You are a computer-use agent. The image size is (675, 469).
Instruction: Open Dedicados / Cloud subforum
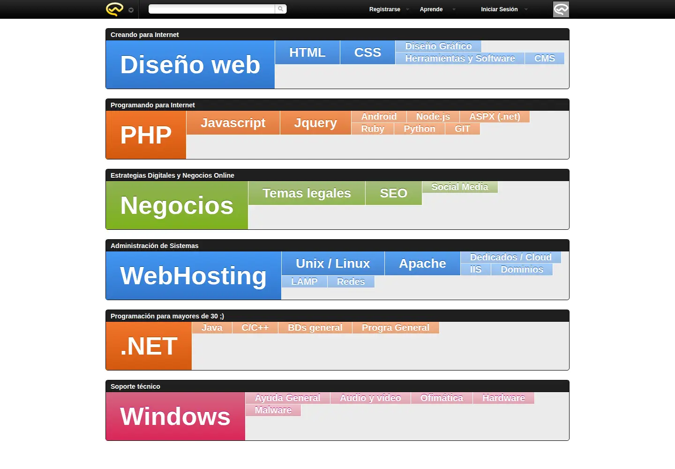click(511, 257)
